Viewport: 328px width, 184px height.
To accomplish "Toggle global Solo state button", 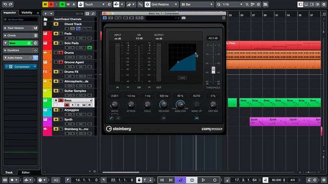I will coord(51,4).
